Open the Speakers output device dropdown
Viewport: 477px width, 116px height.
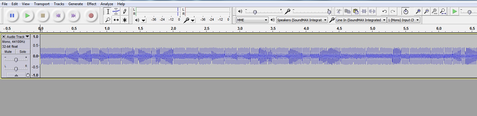[x=302, y=20]
